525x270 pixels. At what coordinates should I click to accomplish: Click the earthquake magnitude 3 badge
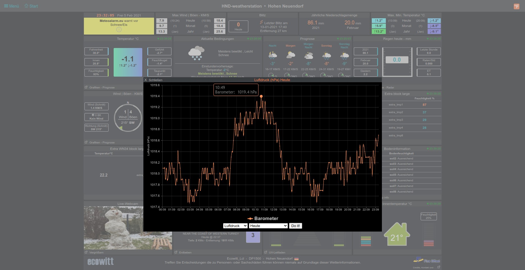(253, 235)
